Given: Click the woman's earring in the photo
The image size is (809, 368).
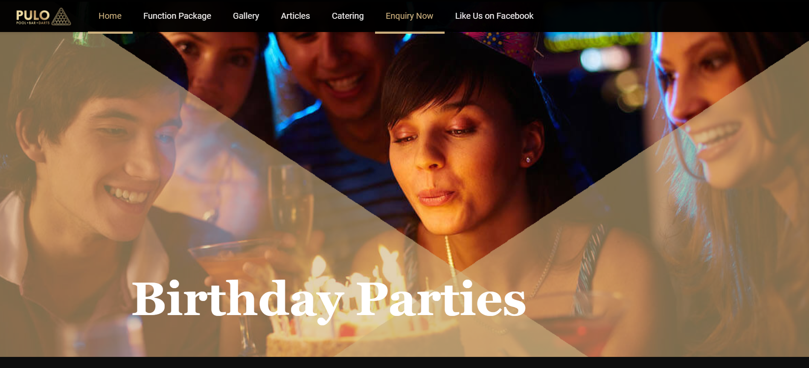Looking at the screenshot, I should coord(529,160).
